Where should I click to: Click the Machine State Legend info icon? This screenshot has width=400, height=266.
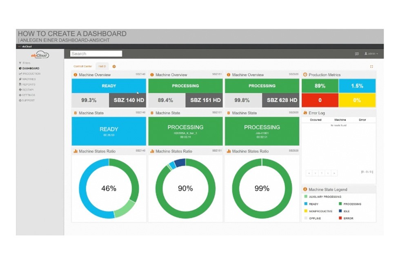point(305,189)
